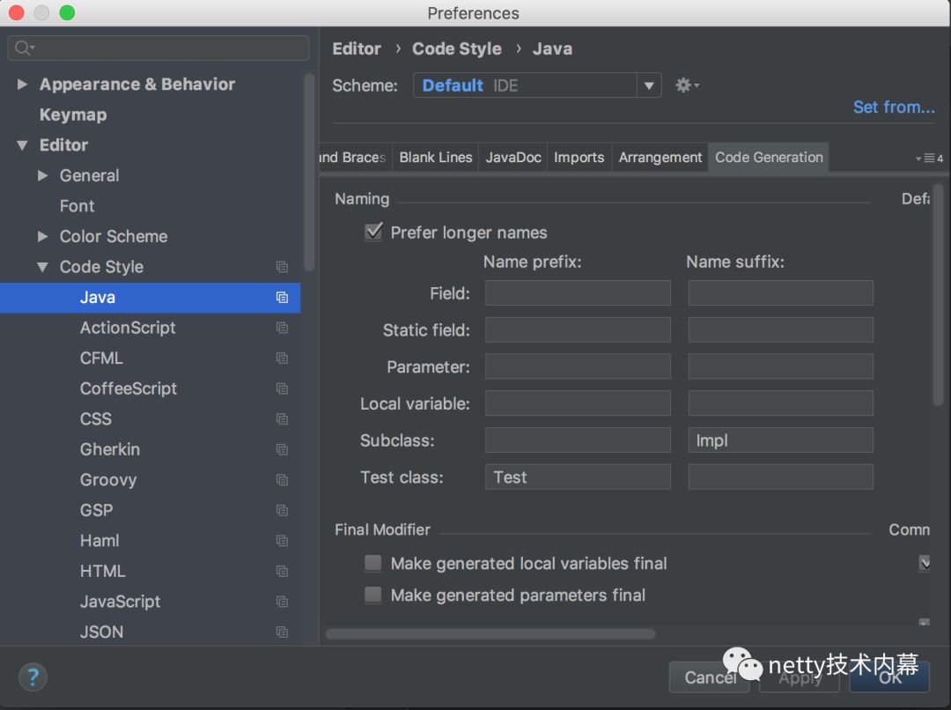Click the copy icon beside Gherkin
Viewport: 951px width, 710px height.
[282, 449]
